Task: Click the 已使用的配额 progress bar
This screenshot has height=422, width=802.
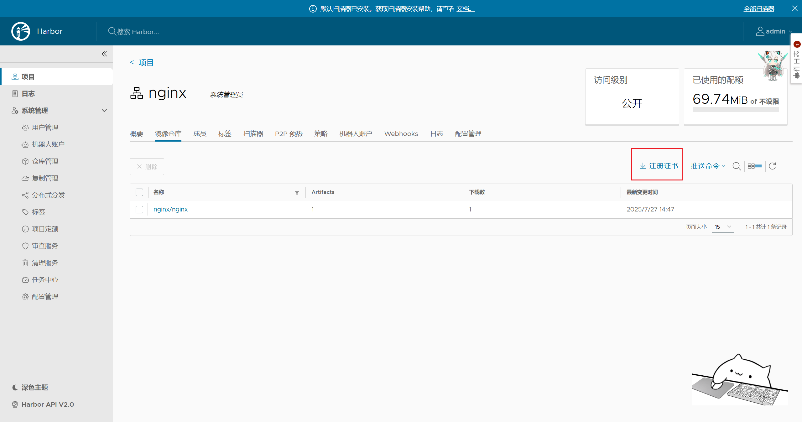Action: pos(736,110)
